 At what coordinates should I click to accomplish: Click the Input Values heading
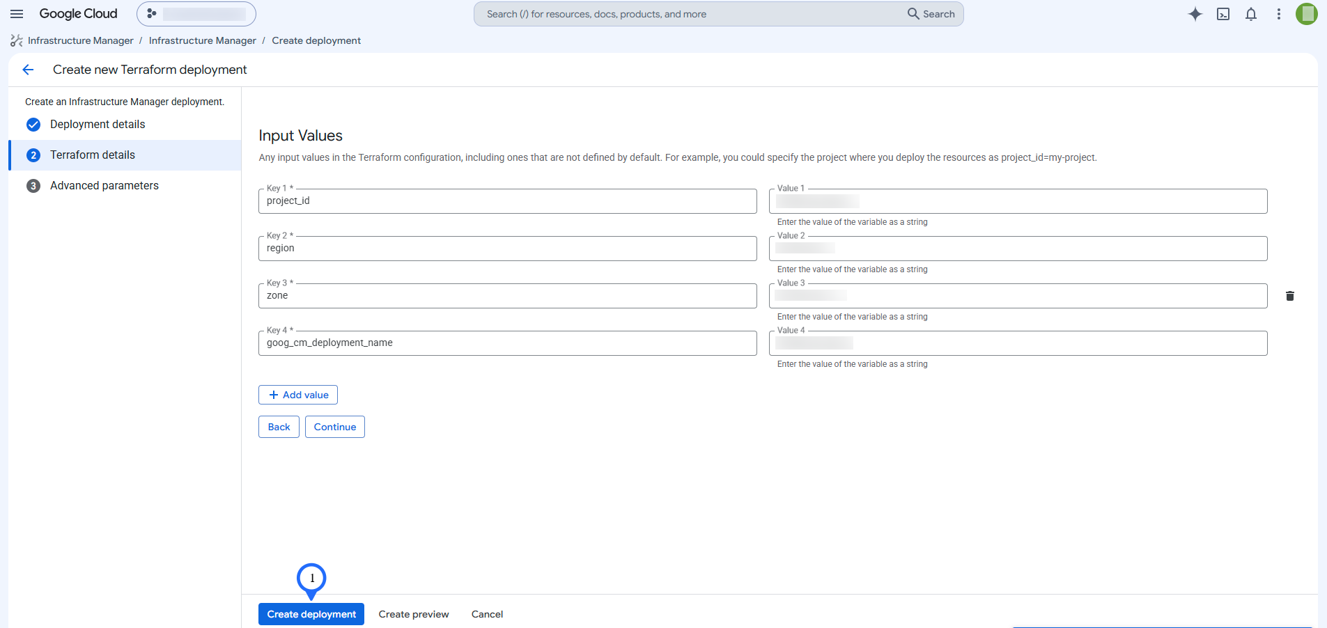point(301,136)
